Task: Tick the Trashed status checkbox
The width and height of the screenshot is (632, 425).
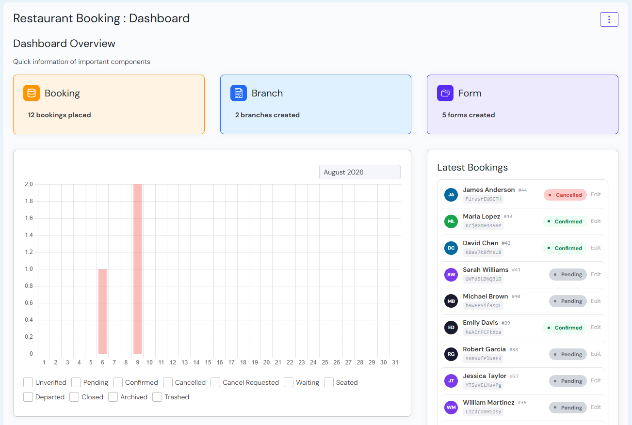Action: (x=157, y=397)
